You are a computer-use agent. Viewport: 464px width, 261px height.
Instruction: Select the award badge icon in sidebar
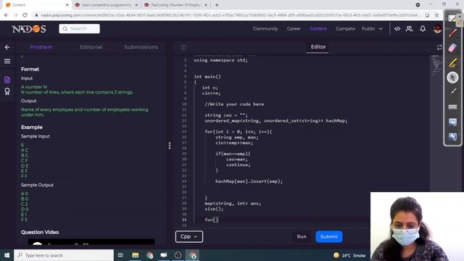(x=7, y=91)
